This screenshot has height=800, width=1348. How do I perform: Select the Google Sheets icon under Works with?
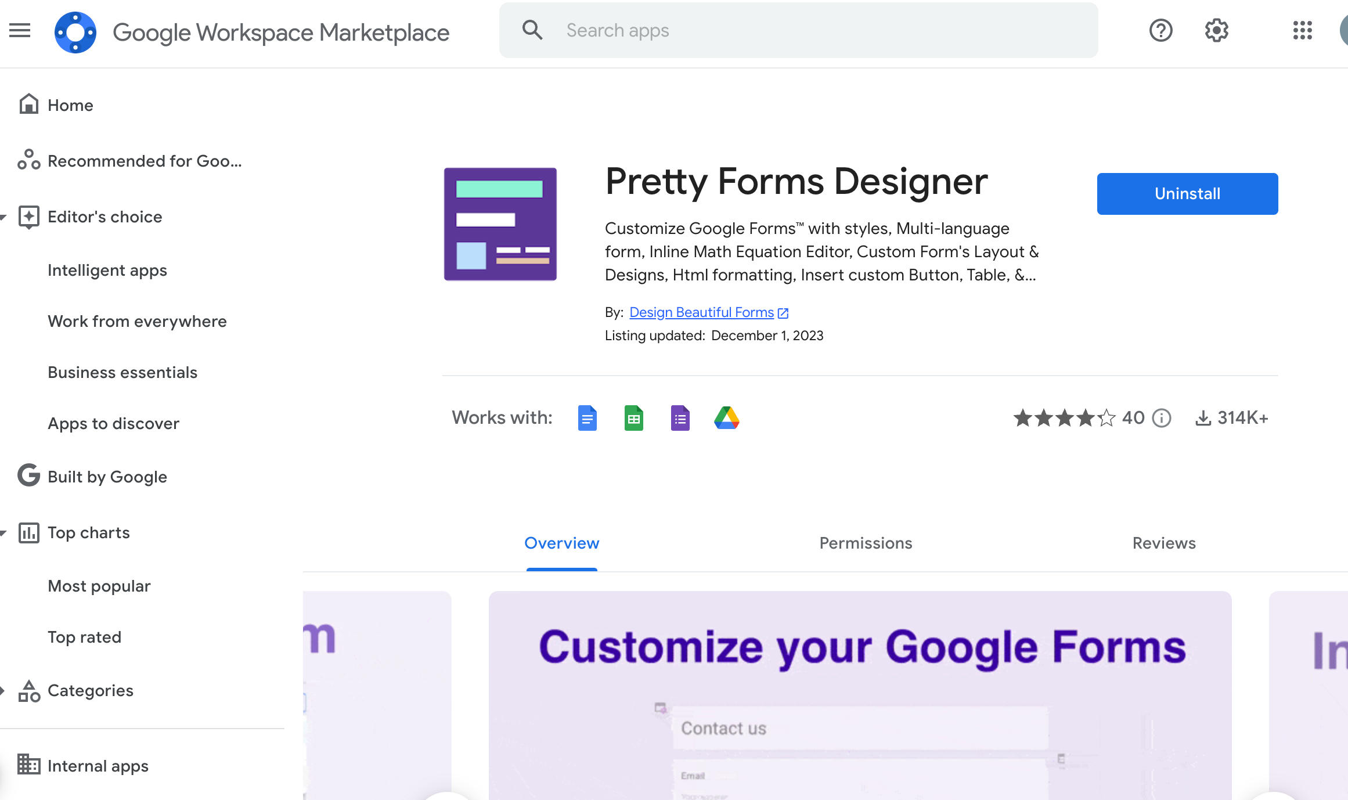[633, 418]
